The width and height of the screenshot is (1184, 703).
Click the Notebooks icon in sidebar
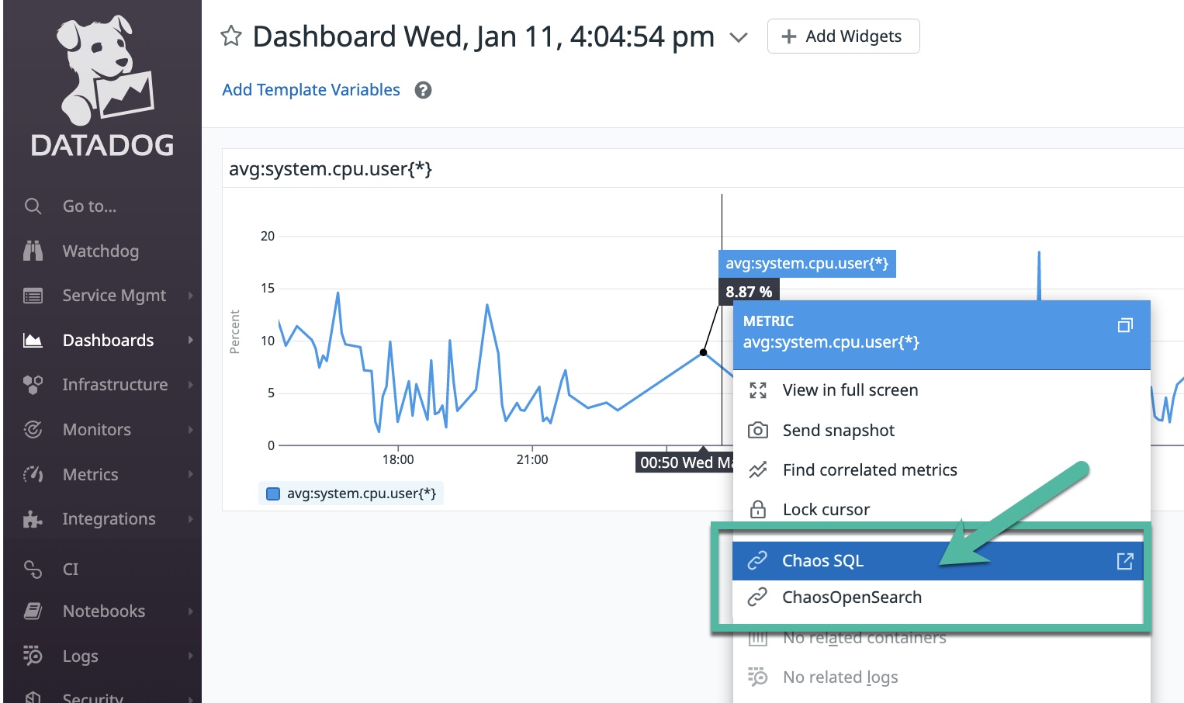33,611
